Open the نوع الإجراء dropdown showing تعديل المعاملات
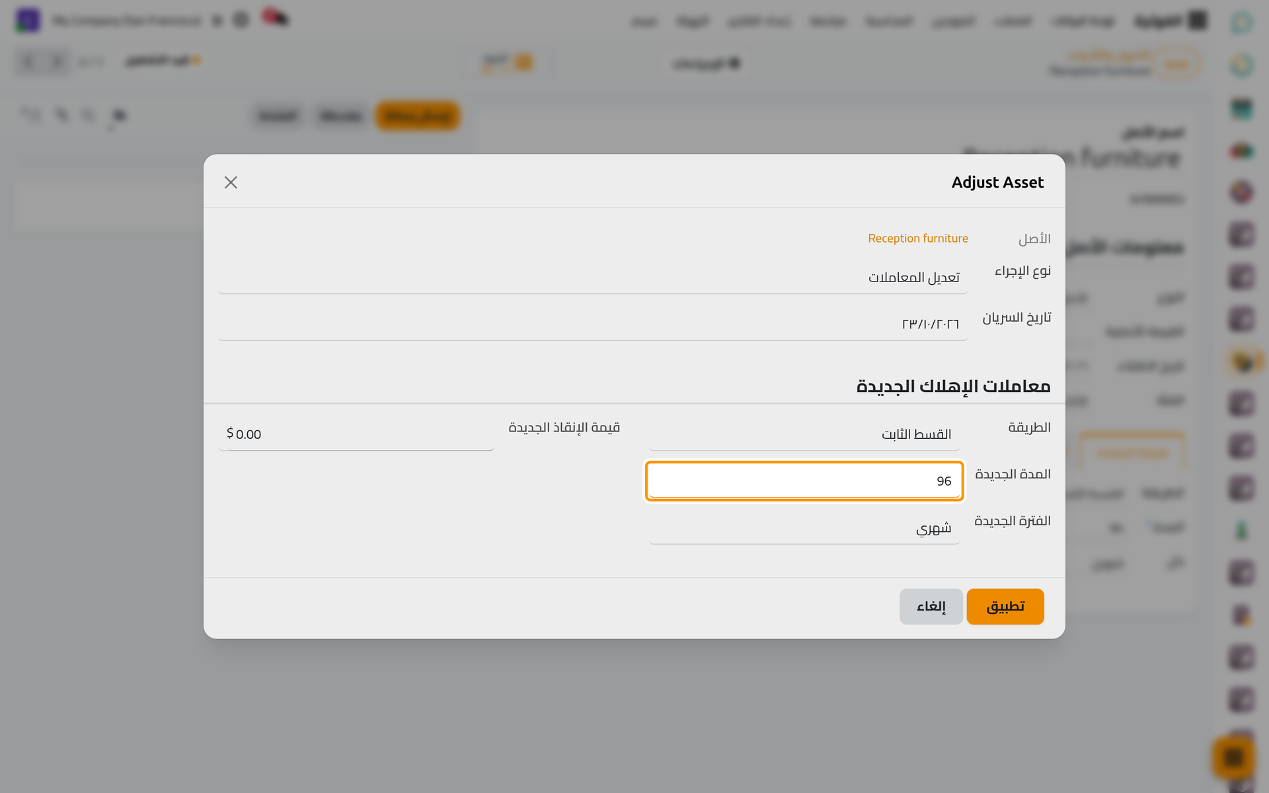This screenshot has width=1269, height=793. (x=593, y=278)
